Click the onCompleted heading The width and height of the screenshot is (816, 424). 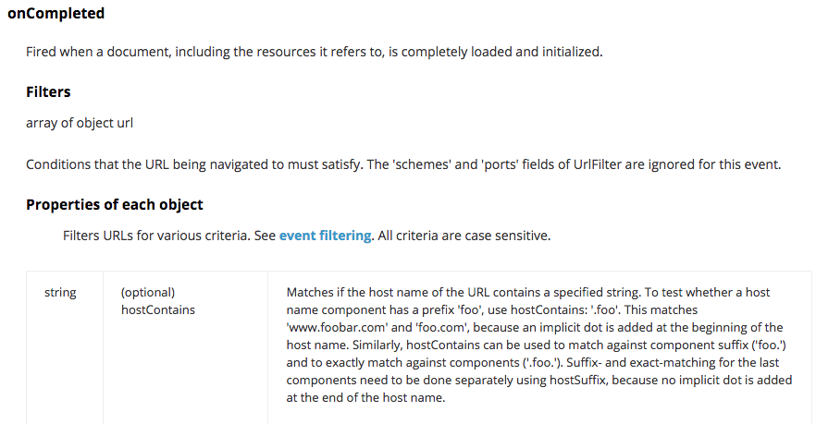[x=56, y=14]
